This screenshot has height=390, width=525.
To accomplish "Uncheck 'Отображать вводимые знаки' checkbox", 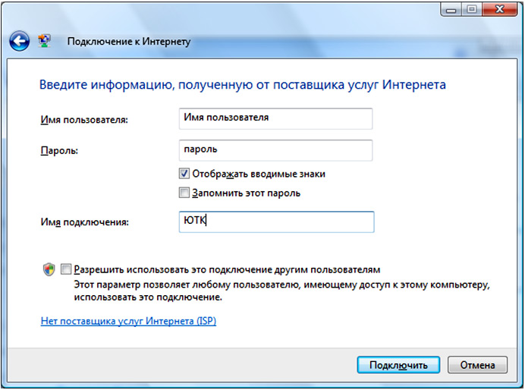I will (184, 174).
